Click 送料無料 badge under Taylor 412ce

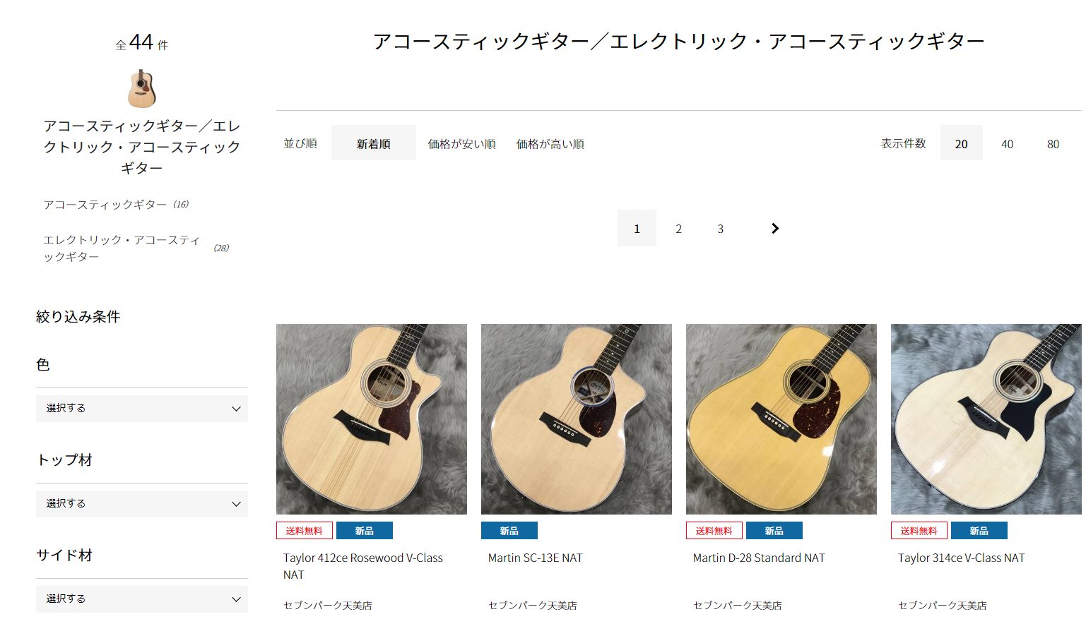point(305,531)
